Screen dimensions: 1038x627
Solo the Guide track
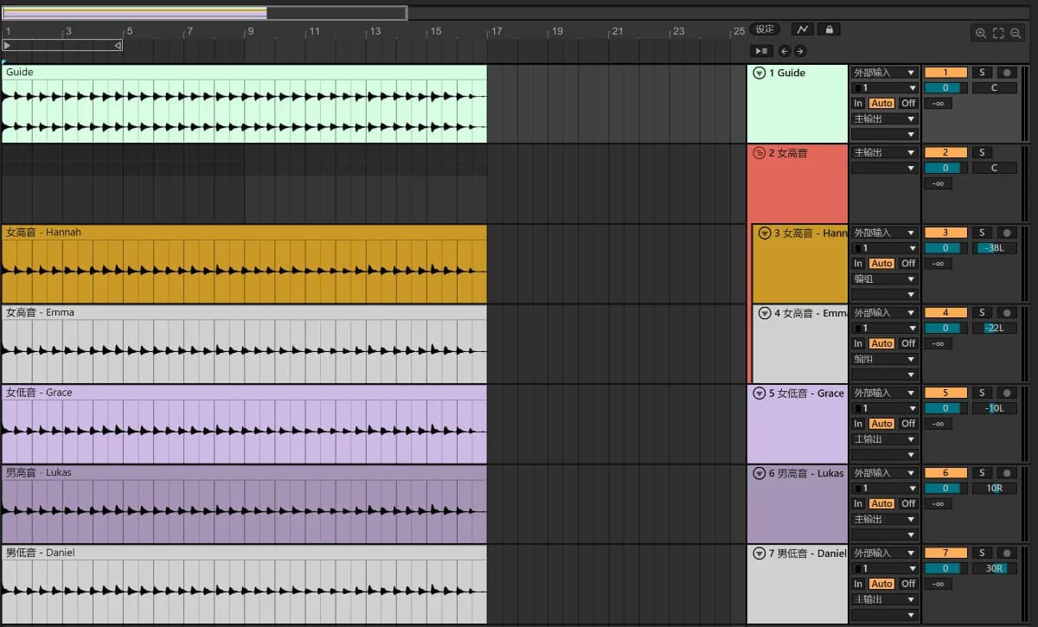(982, 73)
